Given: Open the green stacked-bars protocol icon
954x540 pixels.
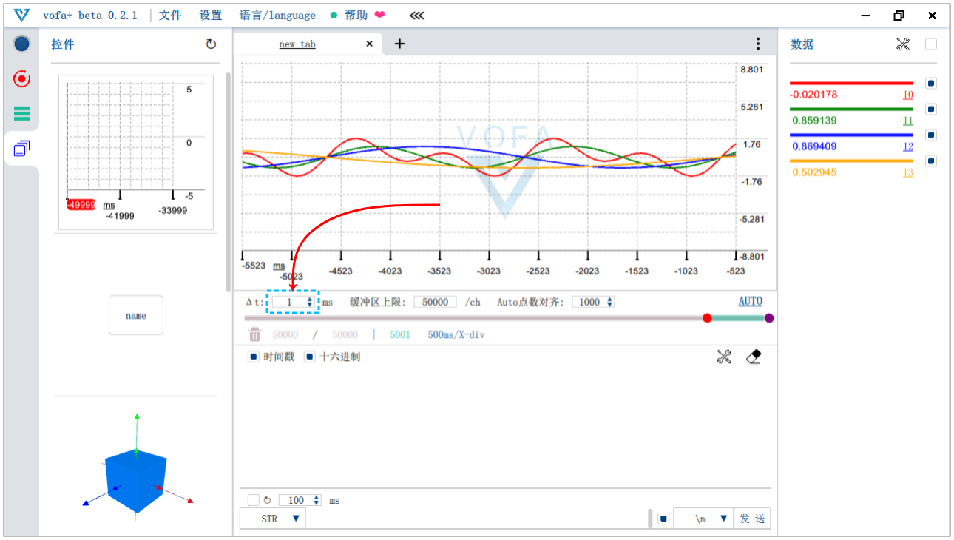Looking at the screenshot, I should (21, 113).
